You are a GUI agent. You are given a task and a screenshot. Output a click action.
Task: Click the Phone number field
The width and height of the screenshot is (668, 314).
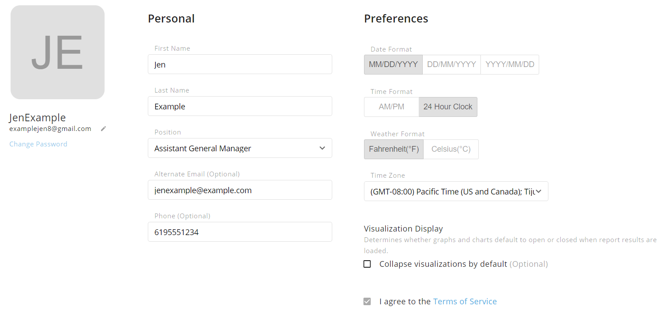pos(240,232)
